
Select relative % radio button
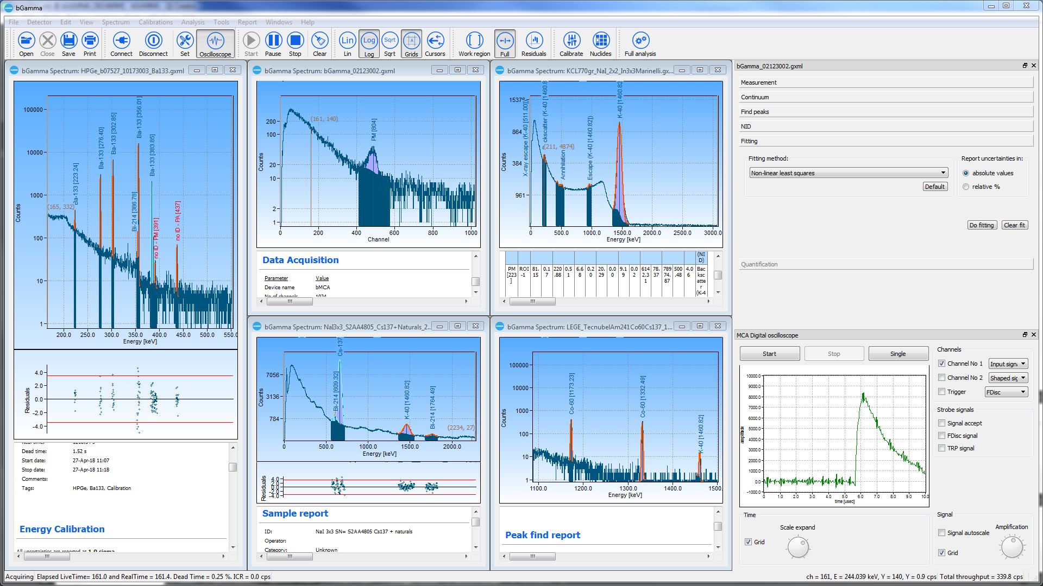(x=965, y=187)
